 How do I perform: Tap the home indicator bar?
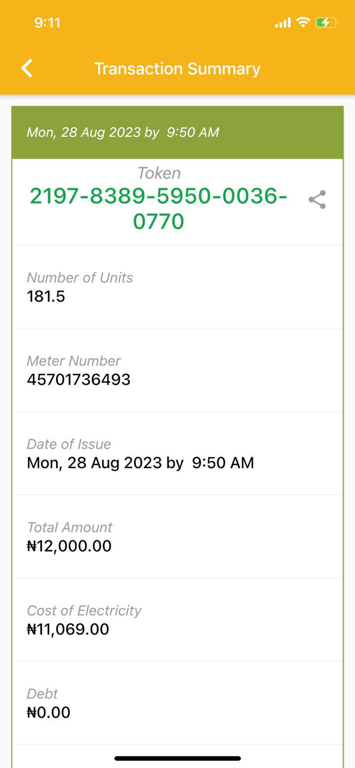click(x=177, y=758)
